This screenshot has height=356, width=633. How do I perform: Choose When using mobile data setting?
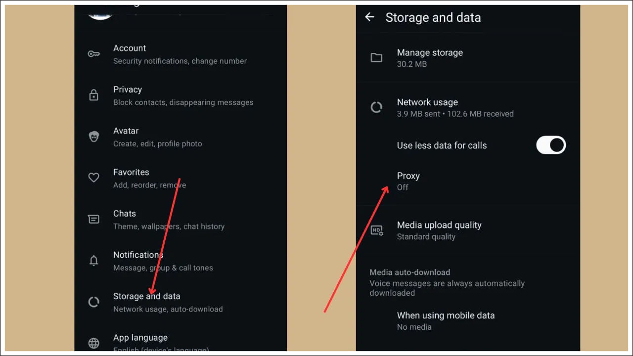pyautogui.click(x=446, y=320)
